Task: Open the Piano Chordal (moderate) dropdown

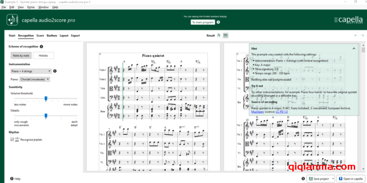Action: (35, 79)
